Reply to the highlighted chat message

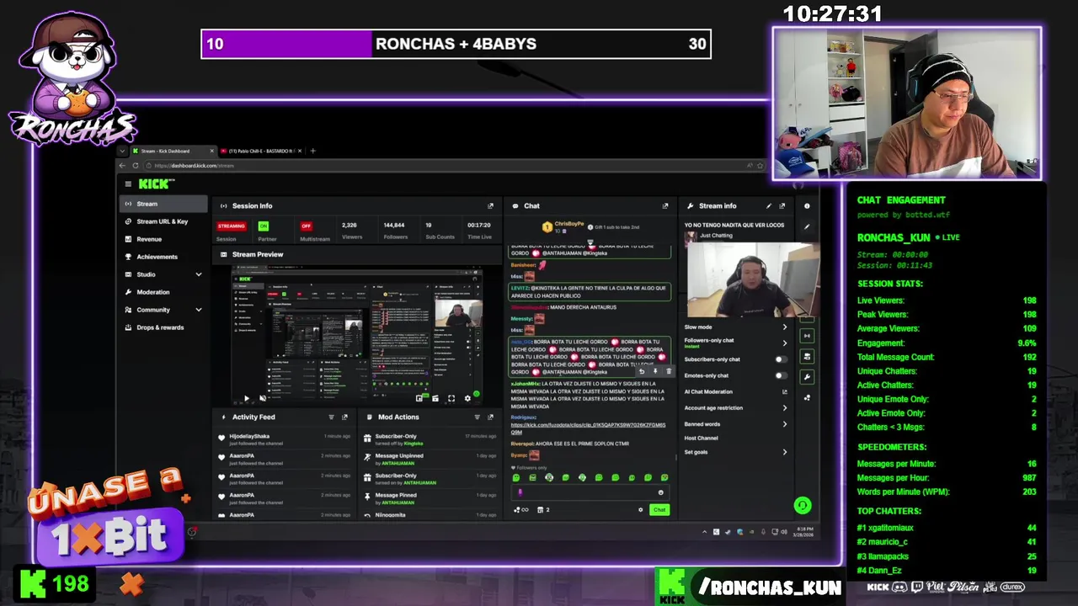click(x=642, y=371)
